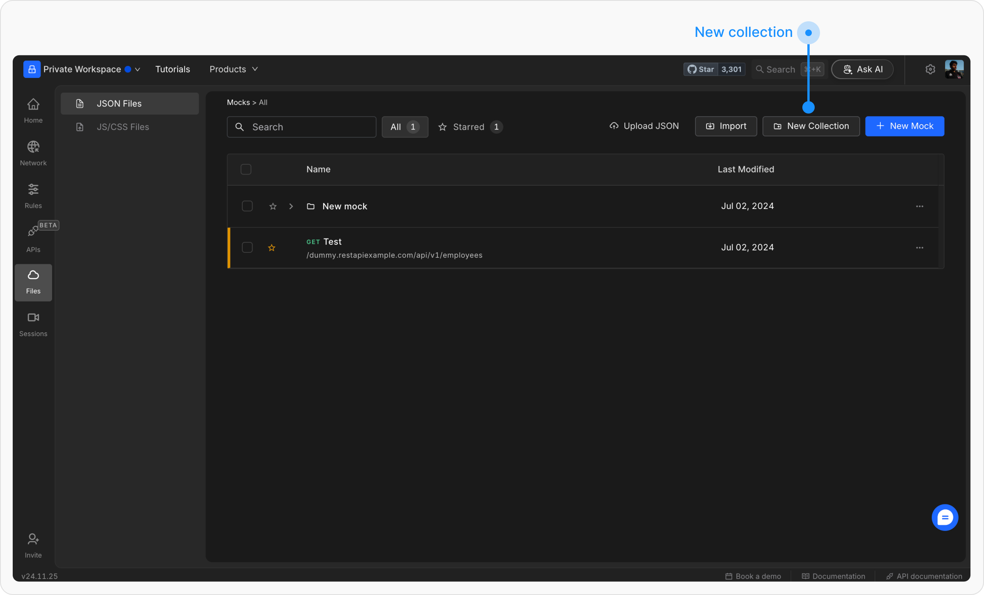Expand the Products dropdown menu

pyautogui.click(x=233, y=69)
